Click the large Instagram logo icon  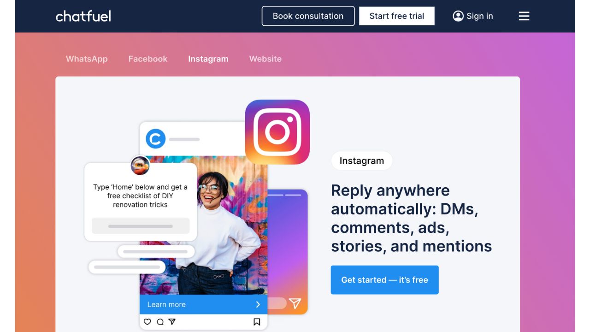[x=277, y=132]
